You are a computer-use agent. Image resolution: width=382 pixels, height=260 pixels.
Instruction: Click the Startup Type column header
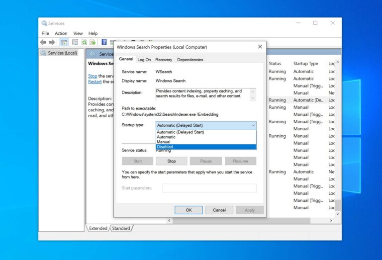306,63
